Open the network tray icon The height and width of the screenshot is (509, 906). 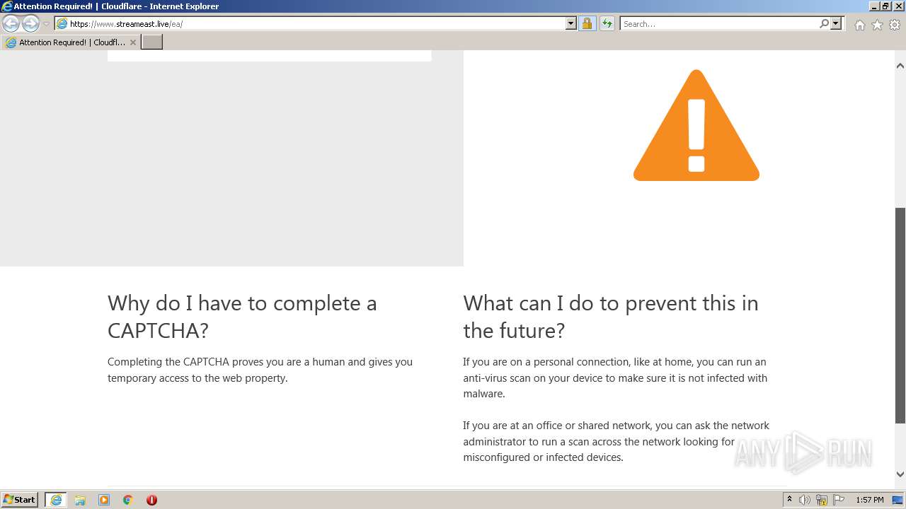click(x=822, y=500)
